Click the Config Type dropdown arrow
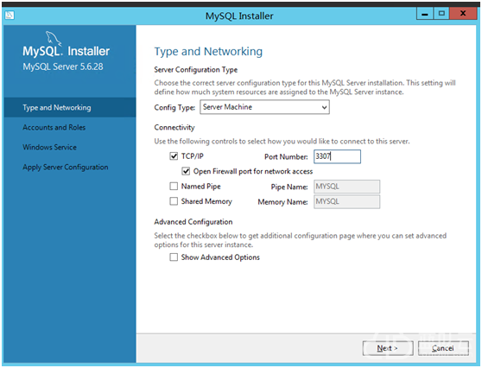This screenshot has height=368, width=482. [x=324, y=107]
